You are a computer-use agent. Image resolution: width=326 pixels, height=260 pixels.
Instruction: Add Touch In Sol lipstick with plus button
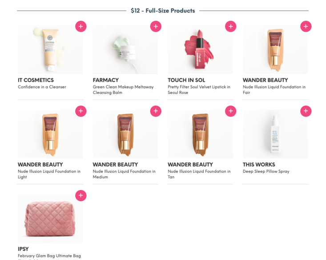pos(230,26)
